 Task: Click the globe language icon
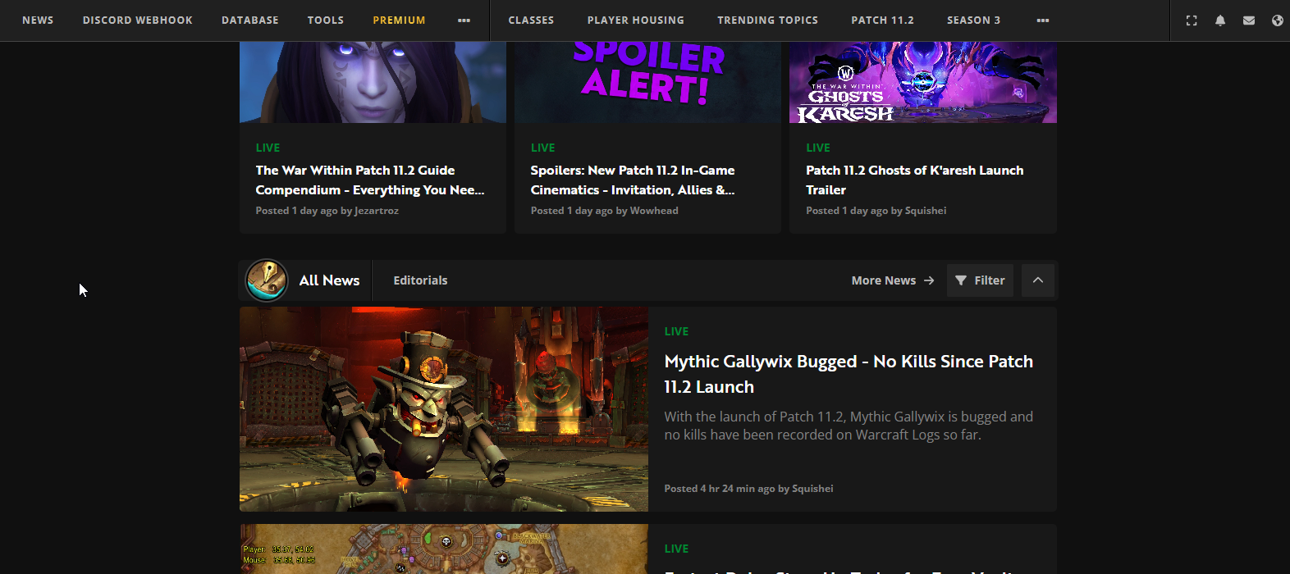pyautogui.click(x=1278, y=20)
